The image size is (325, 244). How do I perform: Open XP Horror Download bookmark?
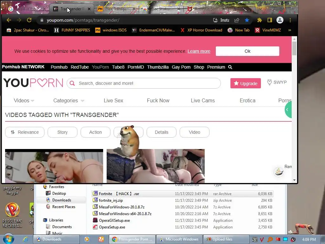(201, 30)
